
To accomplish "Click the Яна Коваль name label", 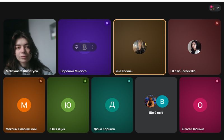I will pyautogui.click(x=124, y=71).
